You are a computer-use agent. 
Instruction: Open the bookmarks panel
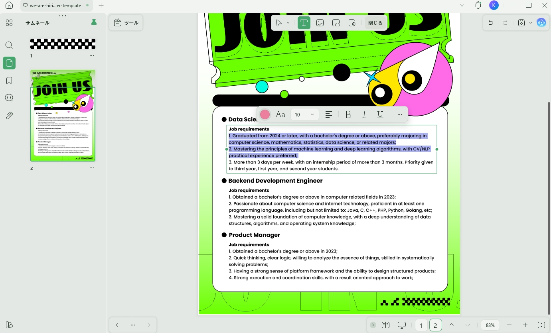point(9,81)
